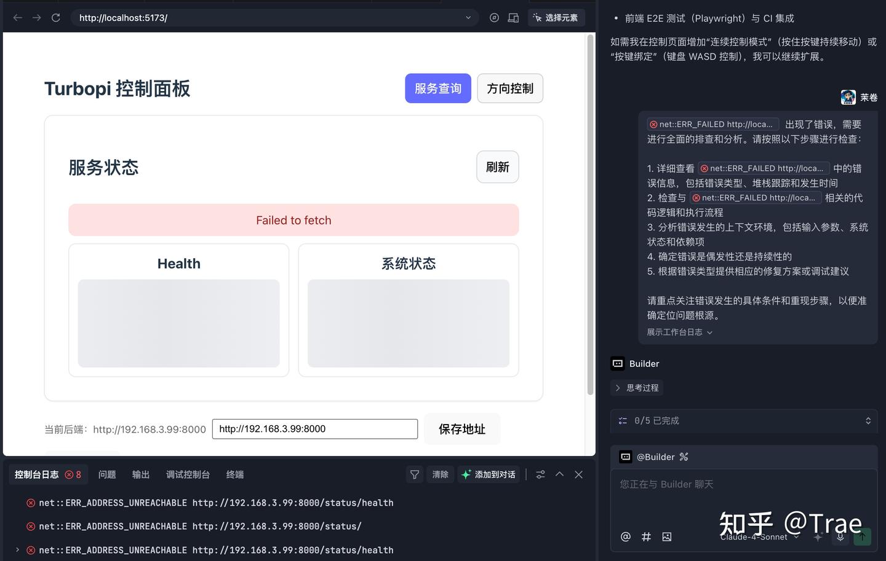Click the 刷新 refresh button
The image size is (886, 561).
pyautogui.click(x=497, y=167)
